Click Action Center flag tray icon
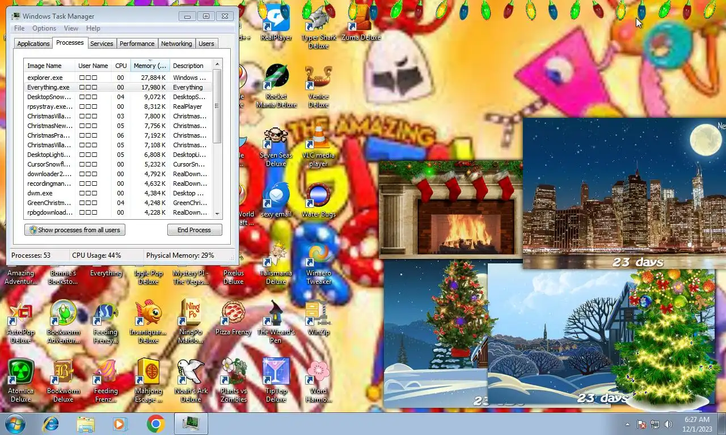726x435 pixels. tap(641, 424)
